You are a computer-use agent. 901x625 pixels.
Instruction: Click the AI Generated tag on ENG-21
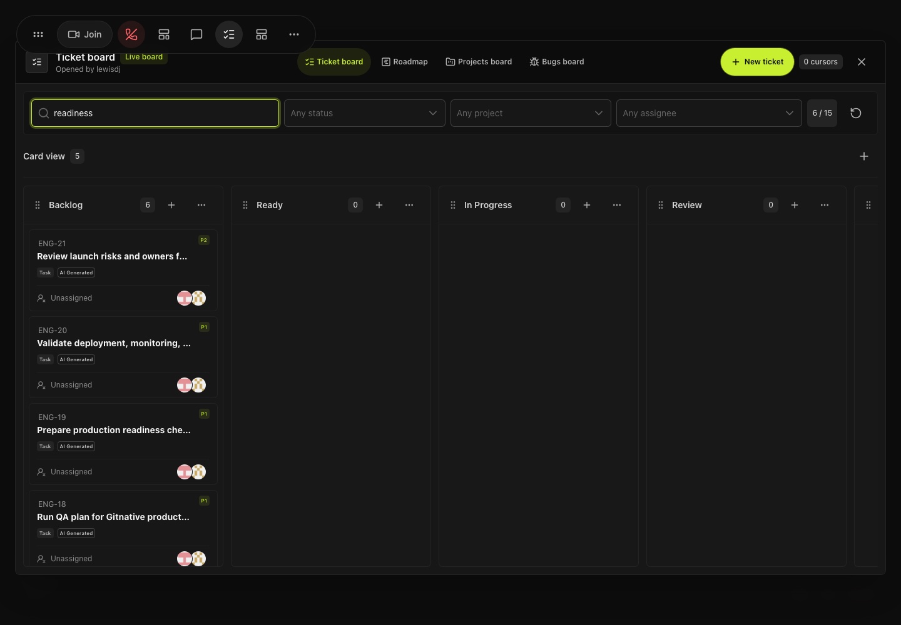[76, 272]
